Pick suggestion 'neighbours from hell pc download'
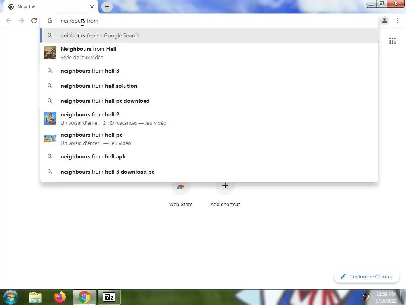This screenshot has width=406, height=305. (x=209, y=101)
